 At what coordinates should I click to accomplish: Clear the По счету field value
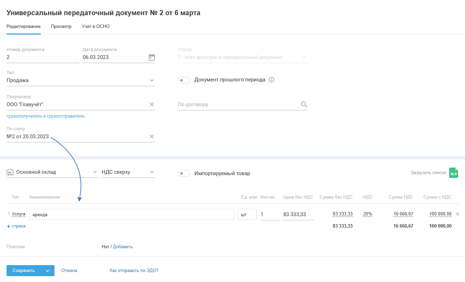pos(152,137)
